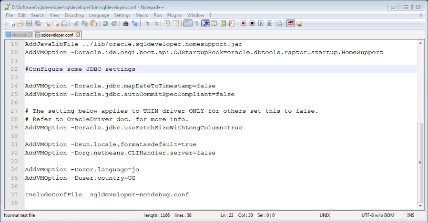This screenshot has width=428, height=222.
Task: Switch to the ide.boot tab
Action: click(19, 35)
